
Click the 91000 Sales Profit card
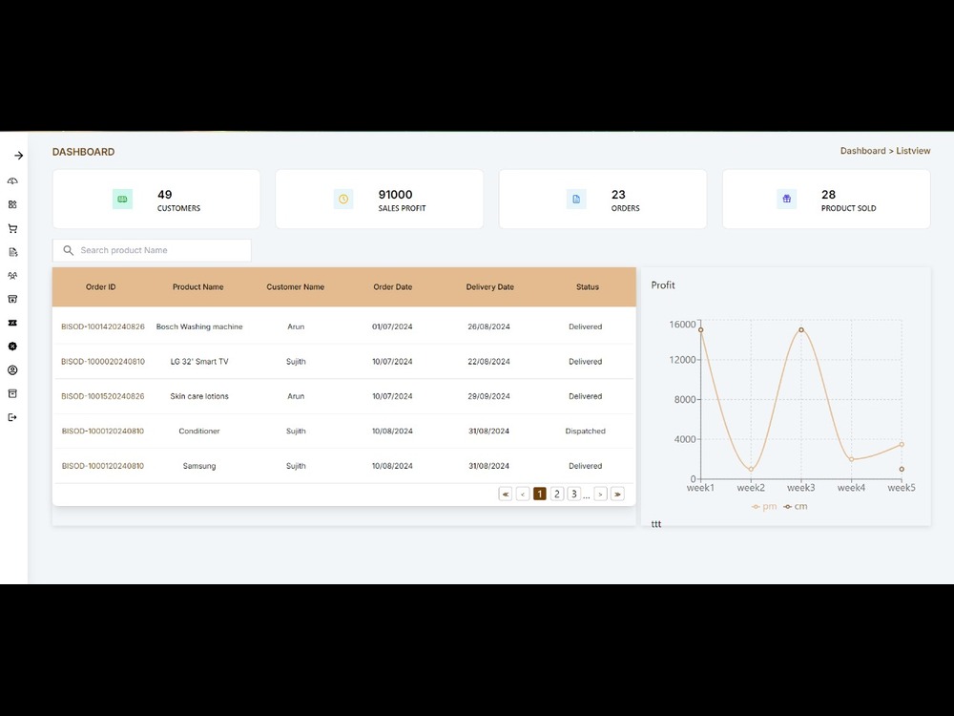click(380, 200)
